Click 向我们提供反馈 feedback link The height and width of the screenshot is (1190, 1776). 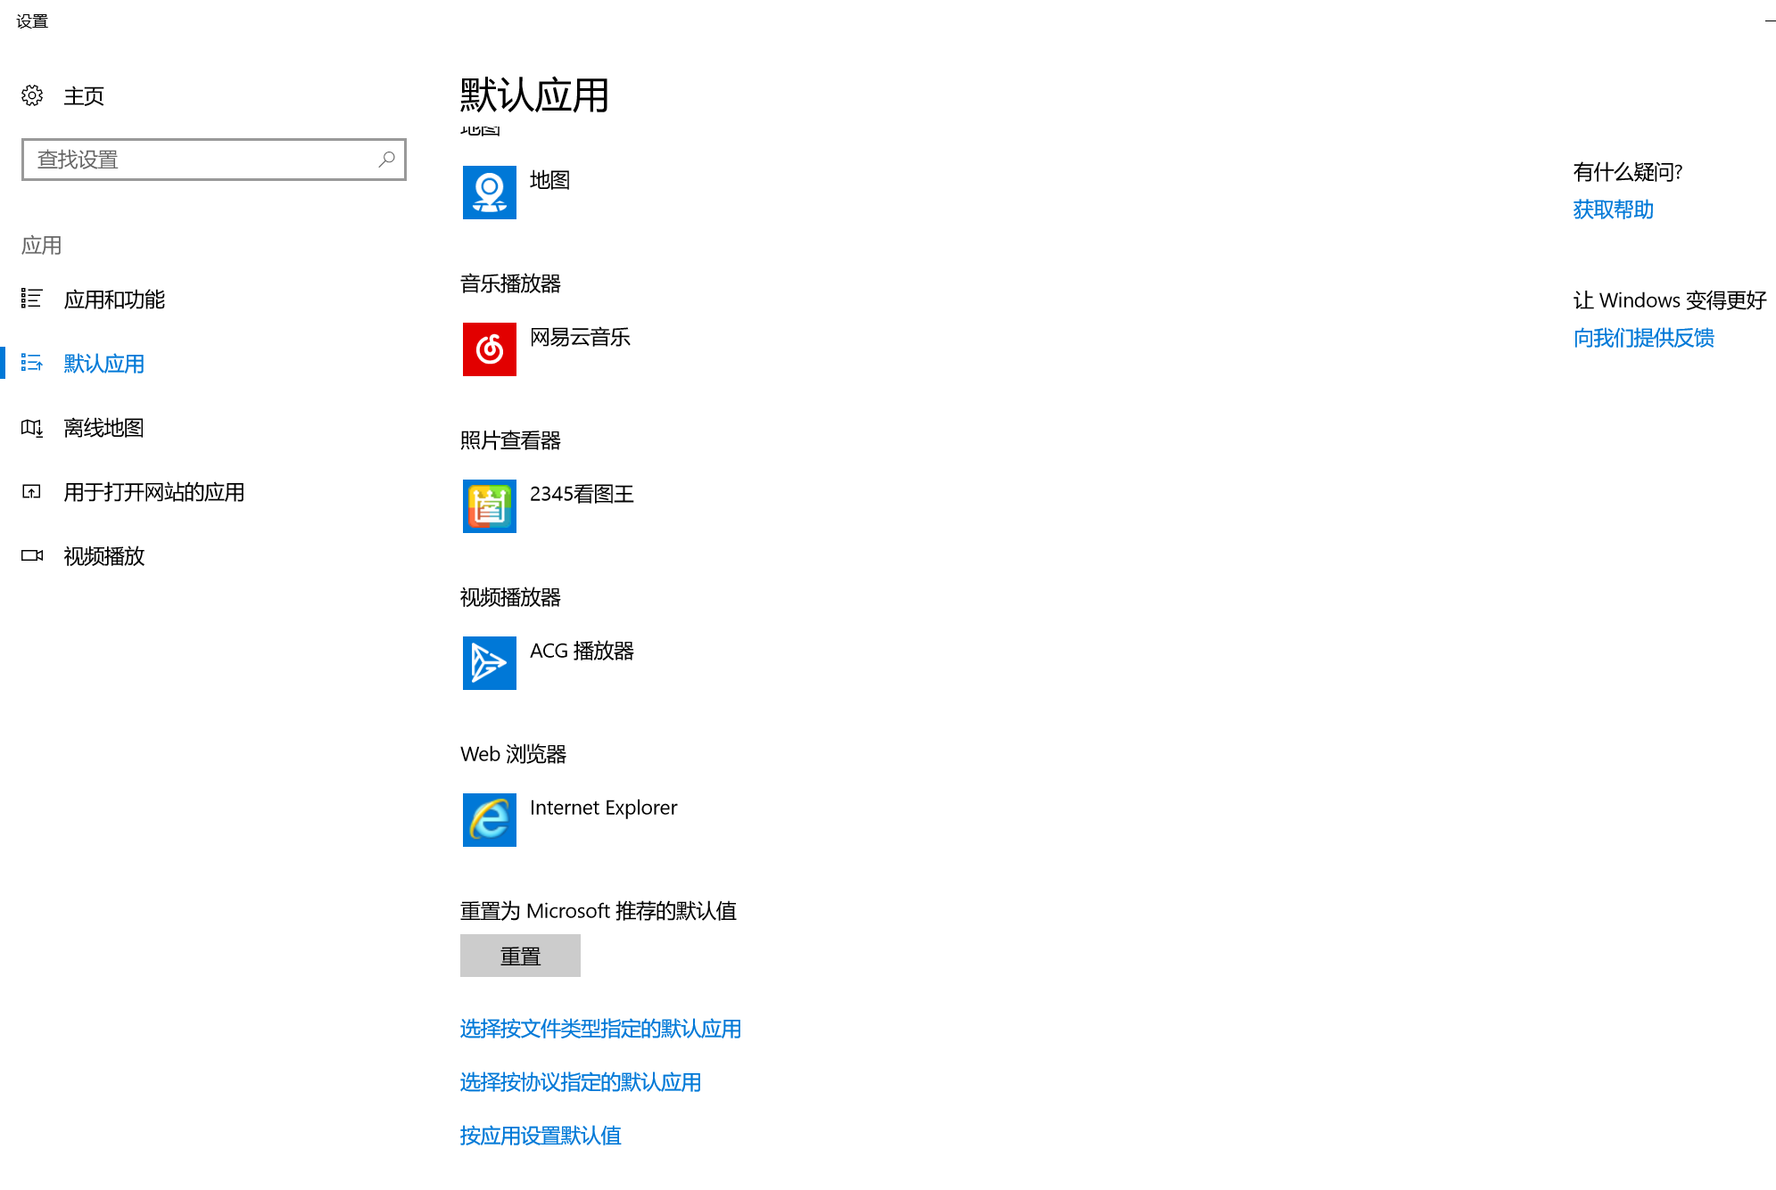click(x=1643, y=338)
